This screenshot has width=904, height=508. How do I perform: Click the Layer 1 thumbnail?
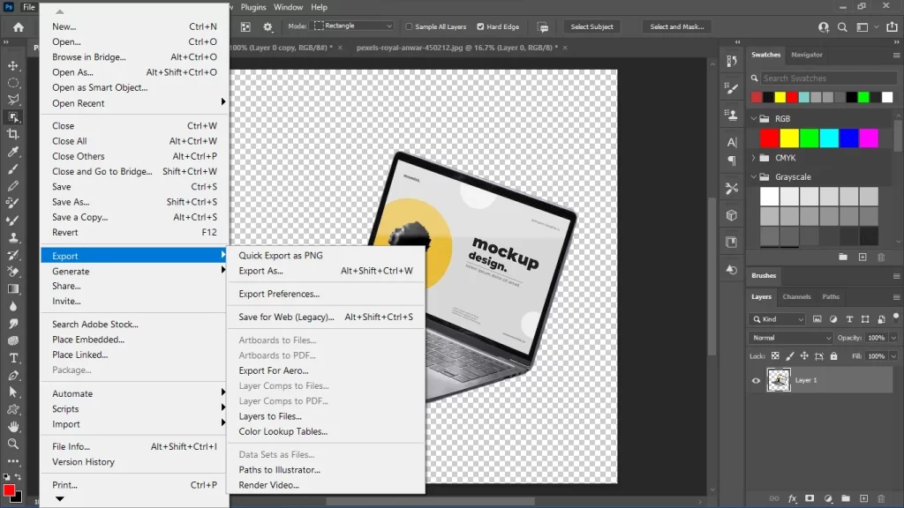(x=780, y=381)
